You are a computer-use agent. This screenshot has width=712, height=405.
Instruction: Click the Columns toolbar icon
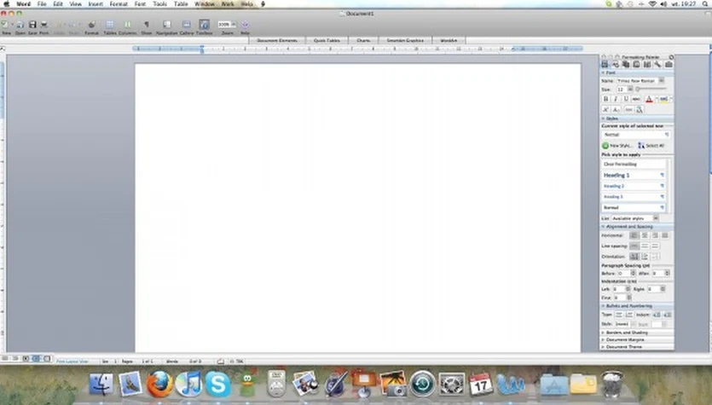pos(127,25)
